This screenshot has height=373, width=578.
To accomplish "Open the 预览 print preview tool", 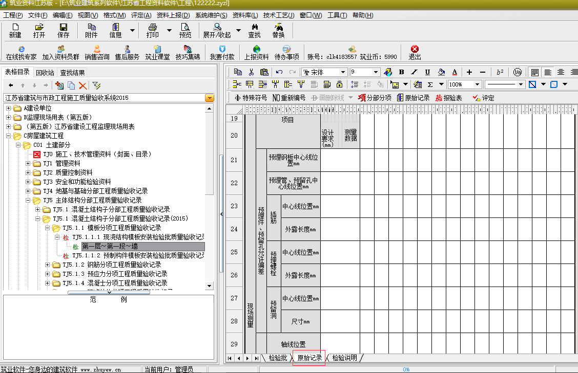I will click(185, 31).
